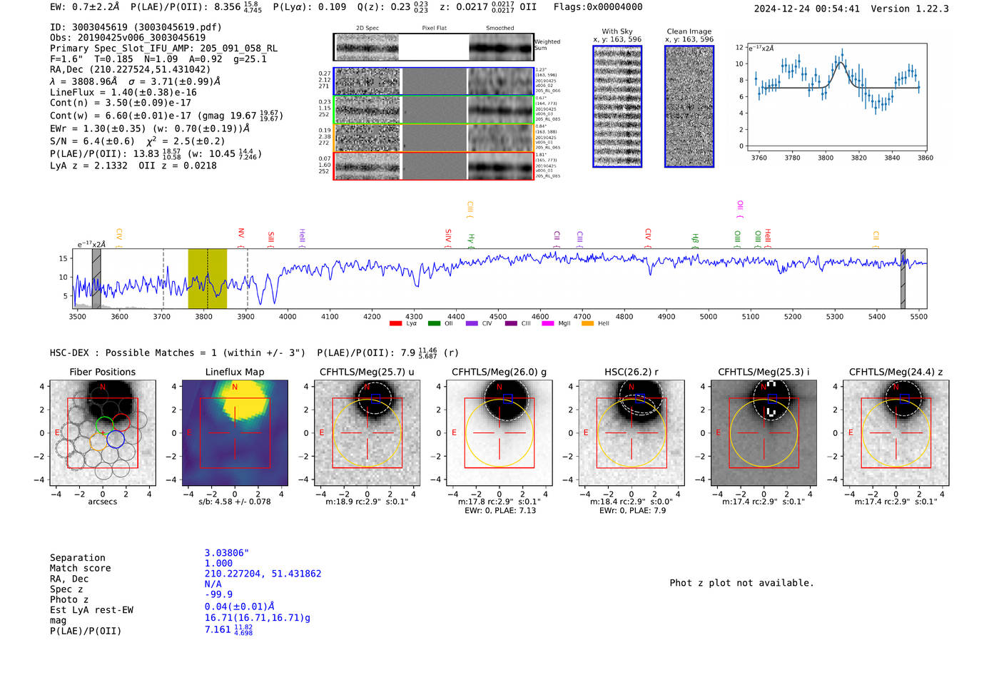Image resolution: width=999 pixels, height=680 pixels.
Task: Select the blue-framed fiber spectrum row
Action: [x=434, y=81]
